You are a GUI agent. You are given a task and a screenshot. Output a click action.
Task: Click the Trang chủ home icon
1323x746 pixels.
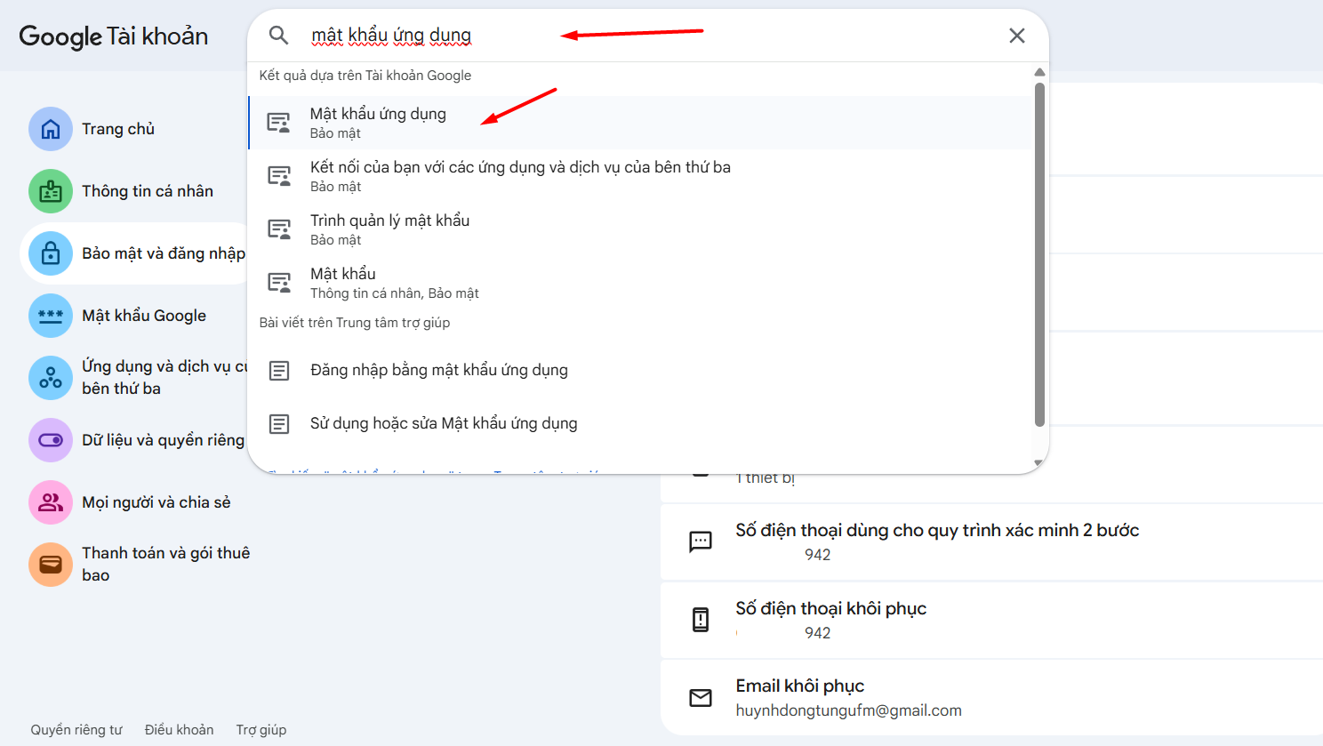(x=51, y=129)
